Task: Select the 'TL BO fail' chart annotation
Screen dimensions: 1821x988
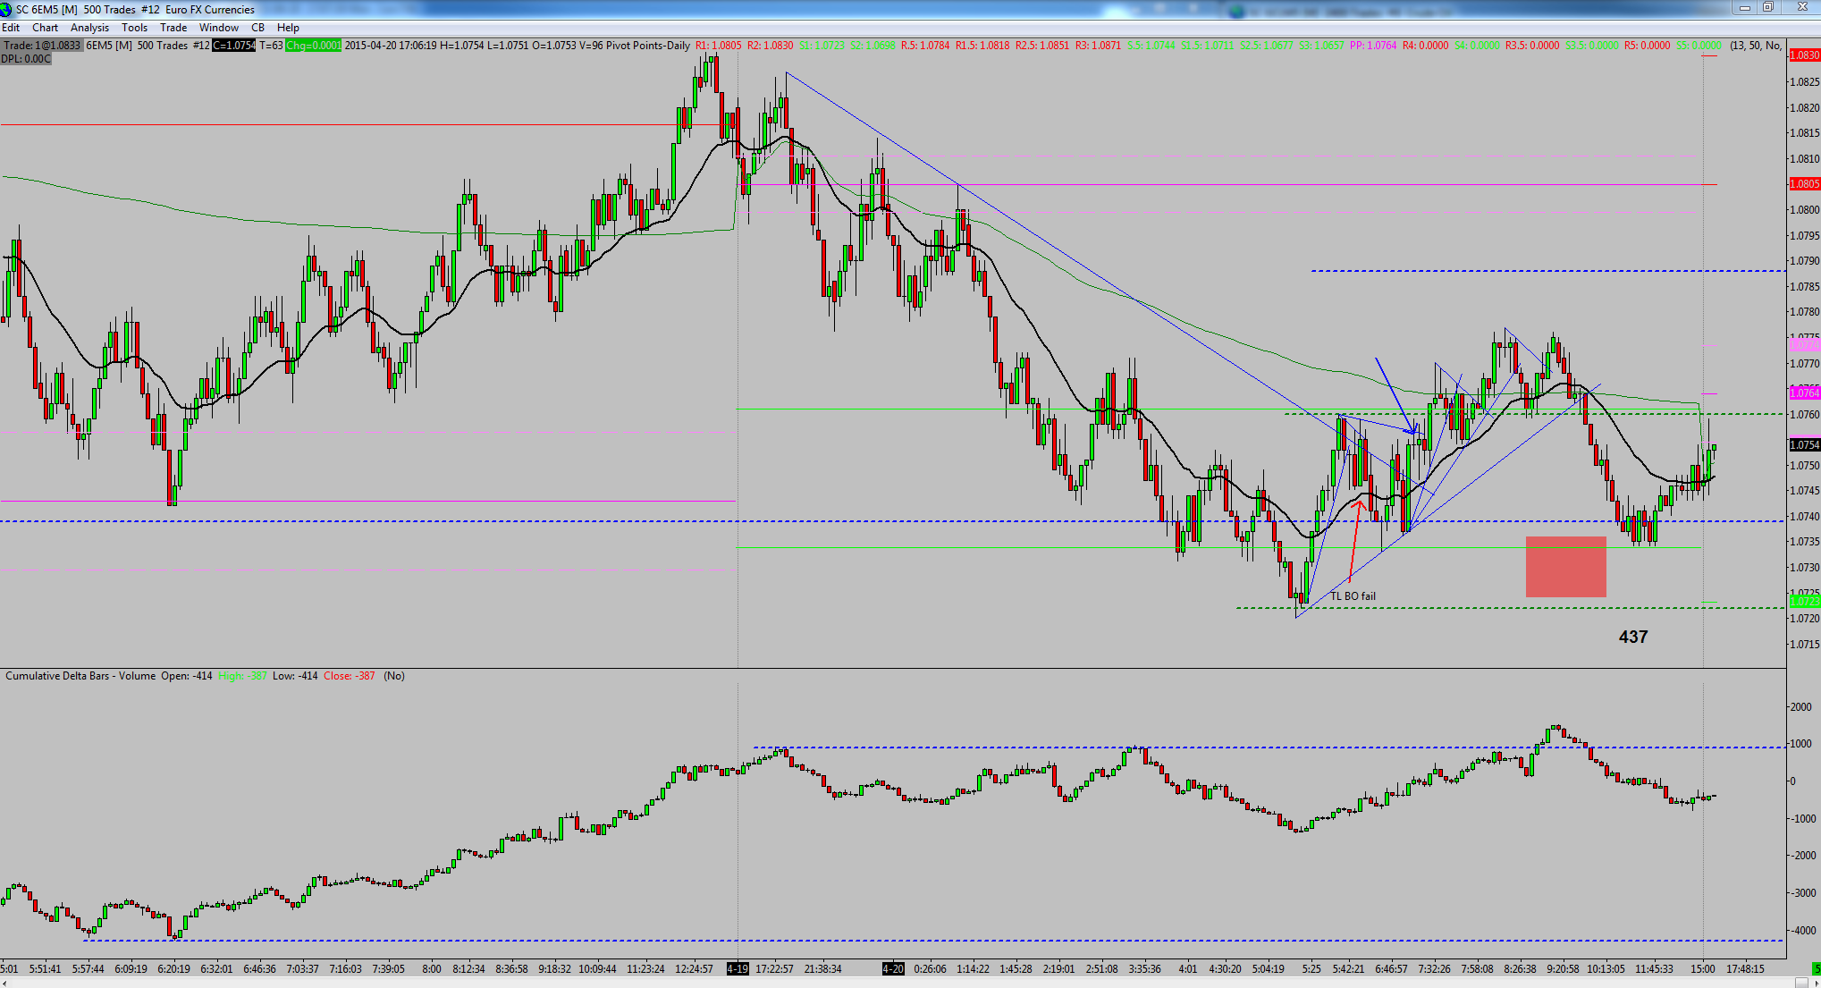Action: point(1353,596)
